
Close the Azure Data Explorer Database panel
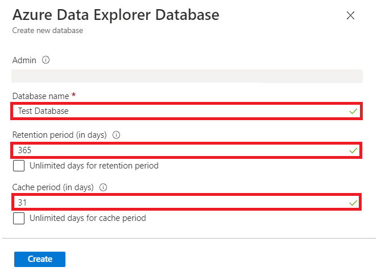coord(350,15)
